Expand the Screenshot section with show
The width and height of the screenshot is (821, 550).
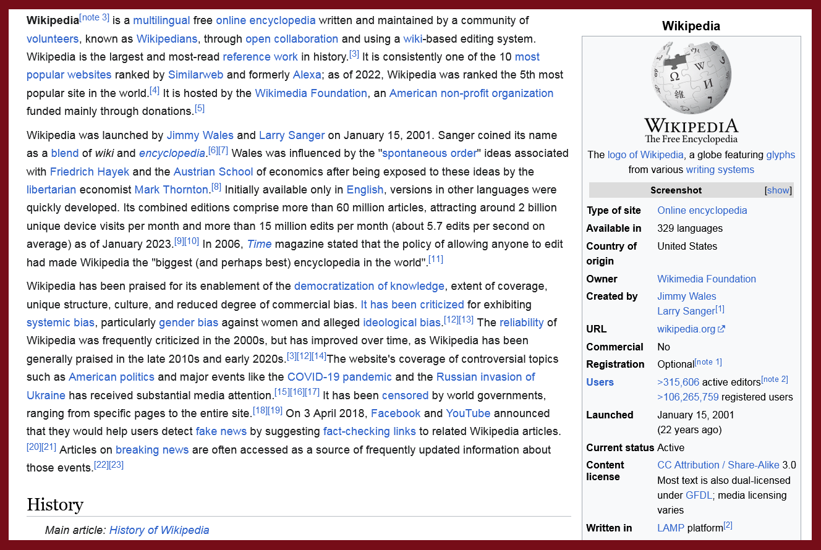point(778,190)
